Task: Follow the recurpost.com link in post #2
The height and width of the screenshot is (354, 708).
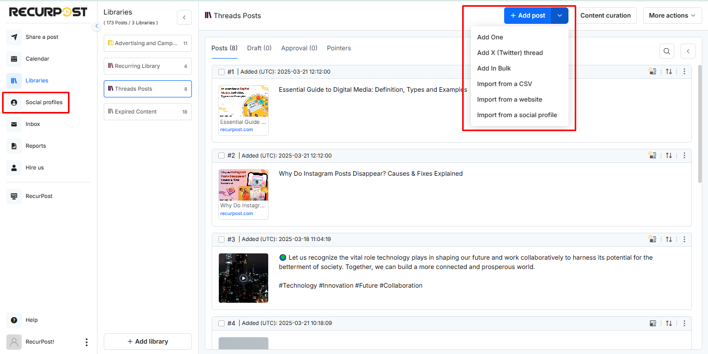Action: [237, 214]
